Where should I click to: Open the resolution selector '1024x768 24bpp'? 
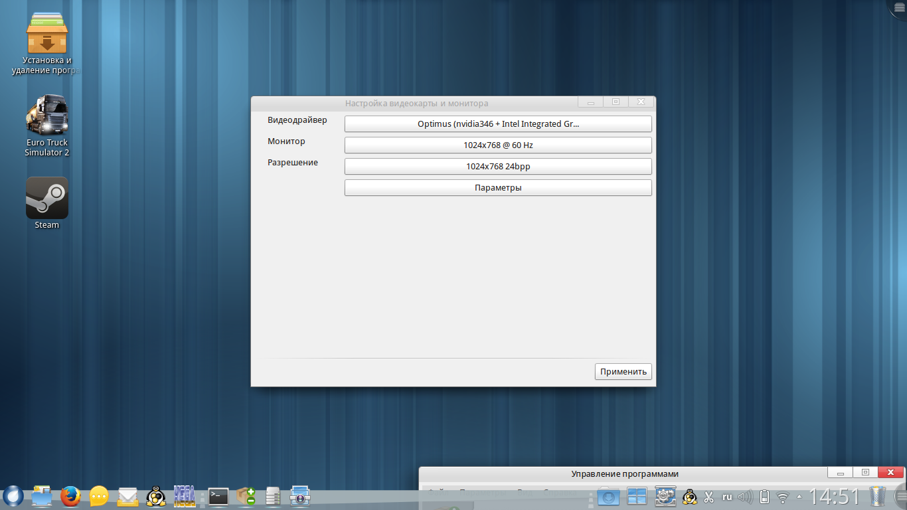click(x=498, y=167)
